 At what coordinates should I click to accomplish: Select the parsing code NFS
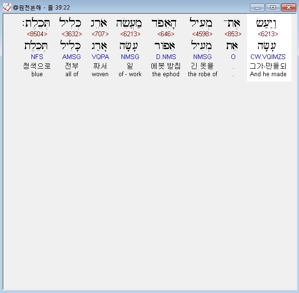point(37,57)
